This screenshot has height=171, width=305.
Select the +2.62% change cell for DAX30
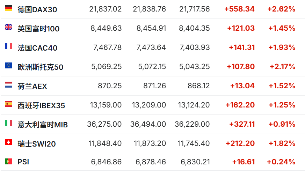pyautogui.click(x=281, y=9)
